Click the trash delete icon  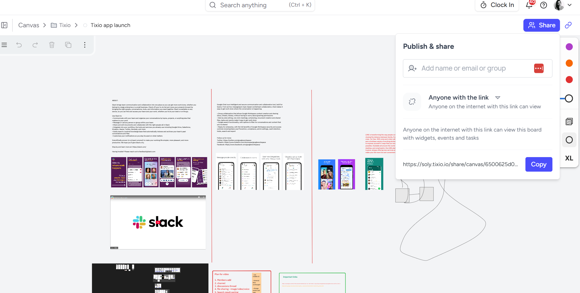[x=52, y=45]
